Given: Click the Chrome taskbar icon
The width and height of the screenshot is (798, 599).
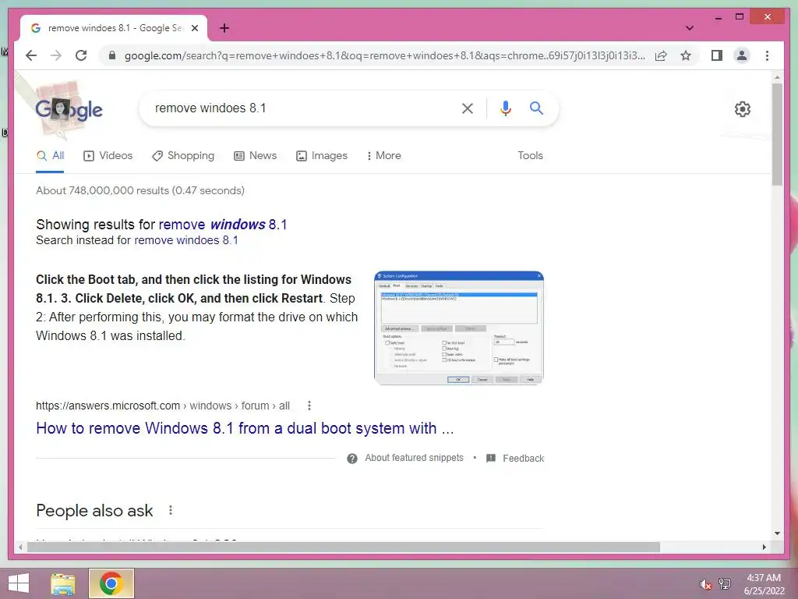Looking at the screenshot, I should [111, 583].
